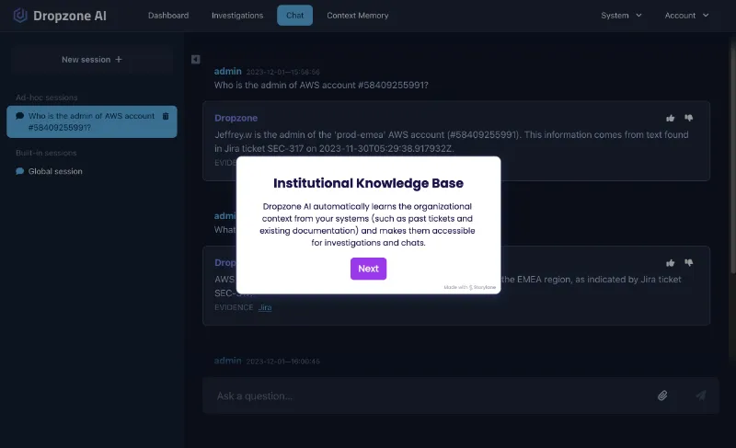This screenshot has height=448, width=736.
Task: Click the Dropzone AI logo icon
Action: coord(20,15)
